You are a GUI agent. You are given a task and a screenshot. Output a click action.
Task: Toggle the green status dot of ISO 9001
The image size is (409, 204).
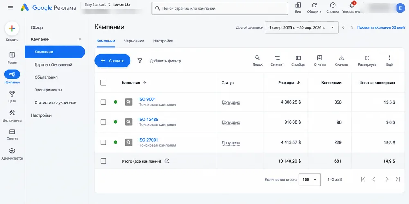(115, 102)
